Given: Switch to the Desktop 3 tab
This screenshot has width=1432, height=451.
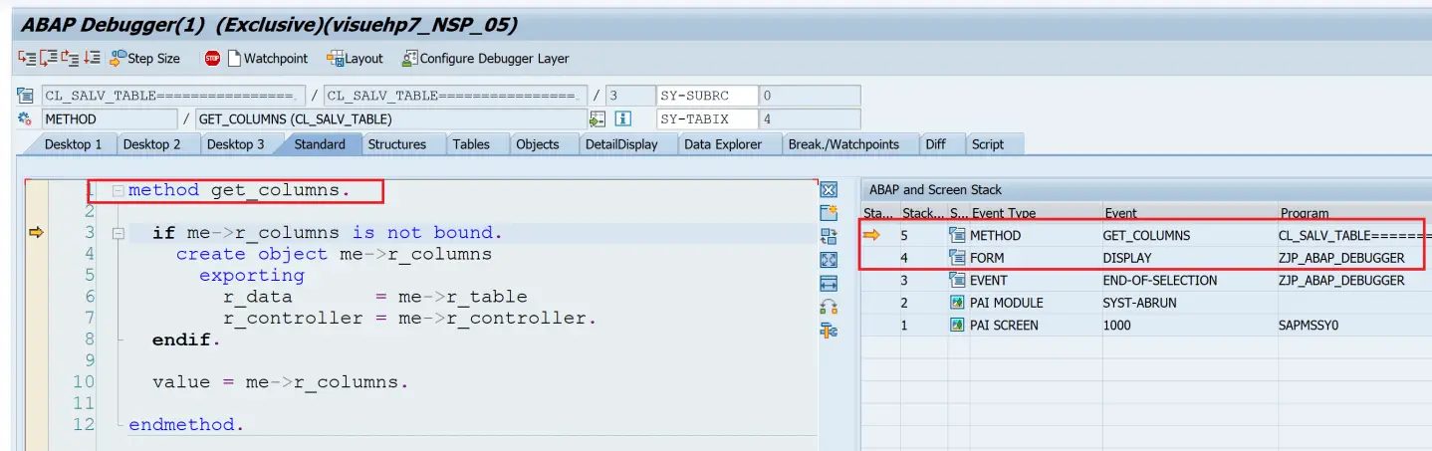Looking at the screenshot, I should (236, 144).
